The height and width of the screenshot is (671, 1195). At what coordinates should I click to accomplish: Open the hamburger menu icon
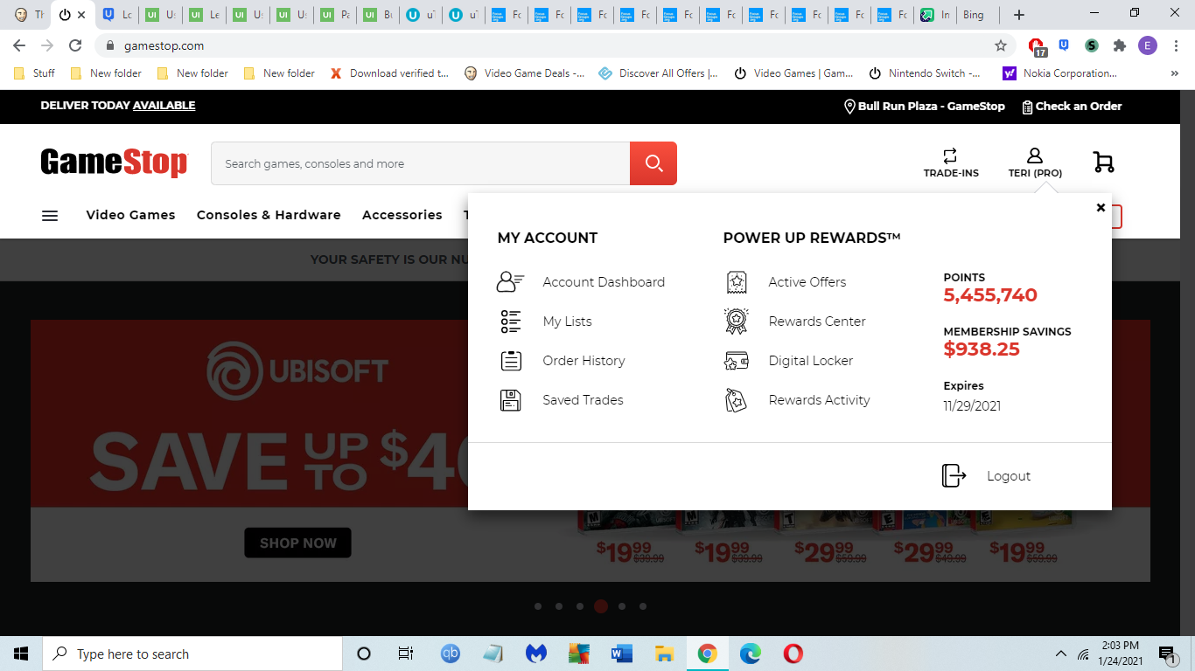[50, 215]
